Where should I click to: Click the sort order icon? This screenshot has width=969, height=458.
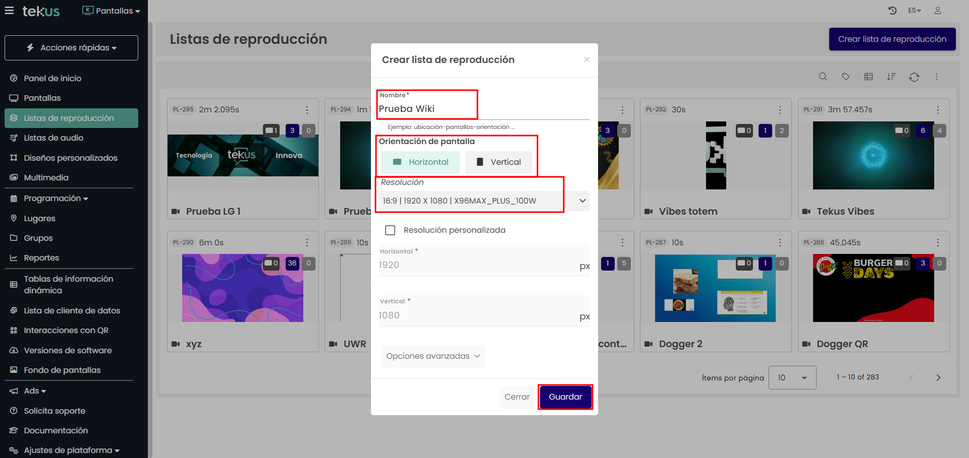click(x=891, y=77)
